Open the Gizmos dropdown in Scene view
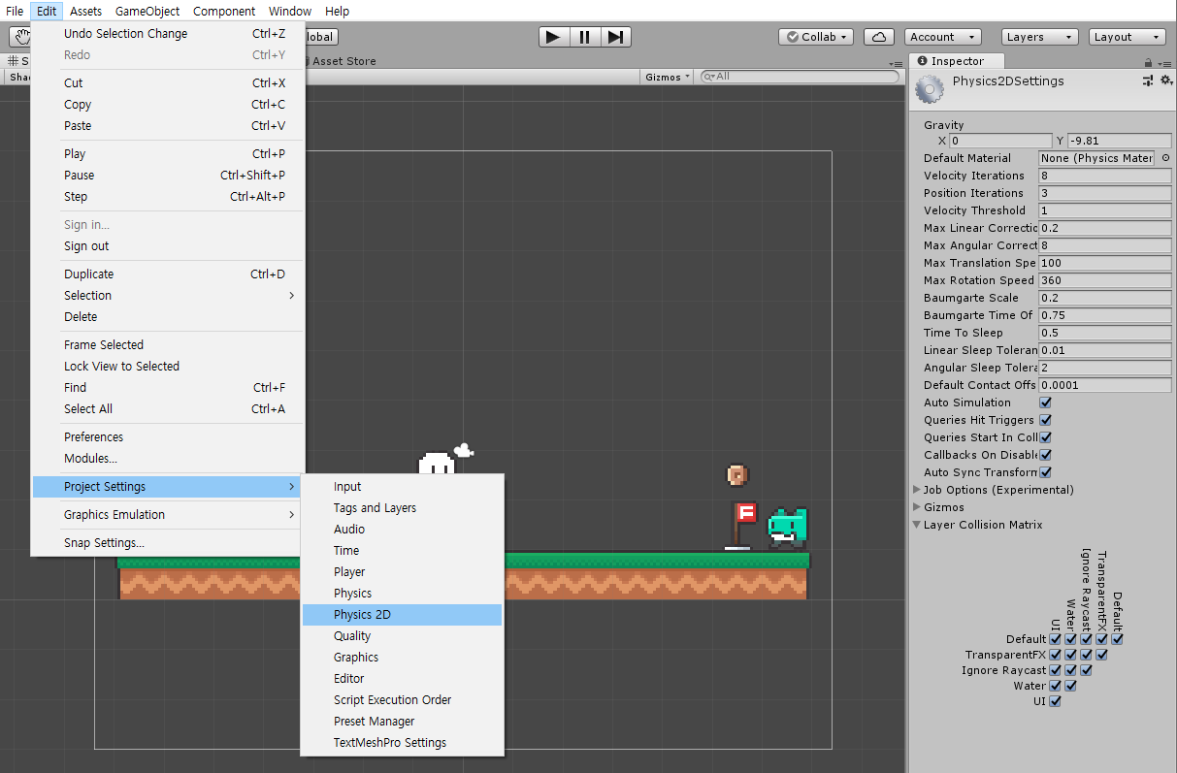 tap(668, 77)
